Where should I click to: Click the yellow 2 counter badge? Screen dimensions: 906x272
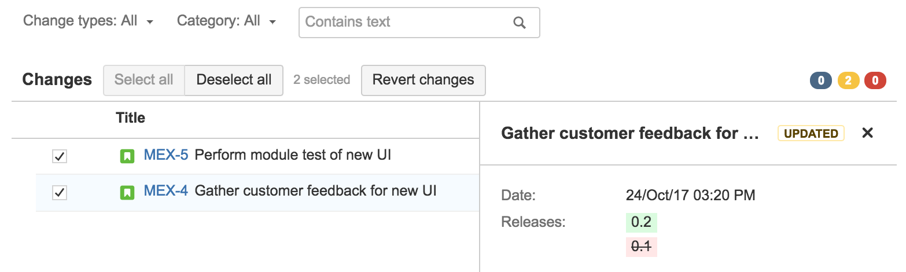point(848,80)
